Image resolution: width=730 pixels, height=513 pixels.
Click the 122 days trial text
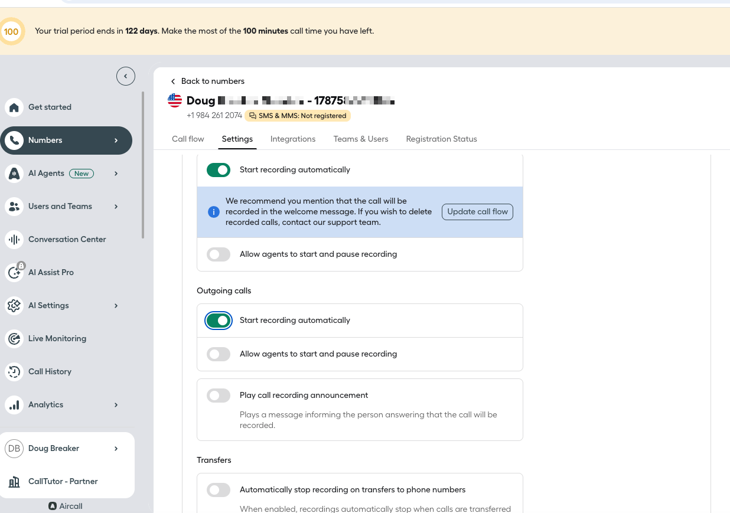141,31
